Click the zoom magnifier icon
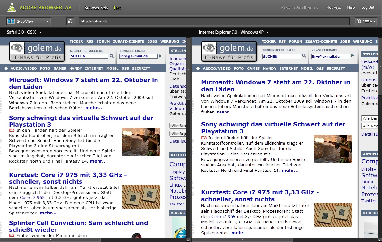This screenshot has height=242, width=382. (359, 21)
